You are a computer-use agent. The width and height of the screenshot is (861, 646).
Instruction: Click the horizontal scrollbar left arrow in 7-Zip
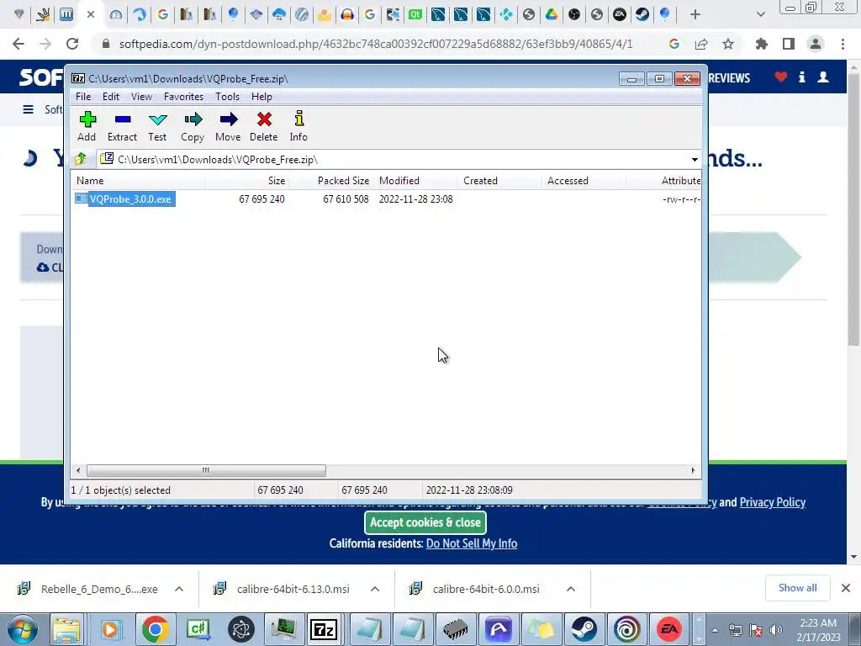[x=78, y=470]
